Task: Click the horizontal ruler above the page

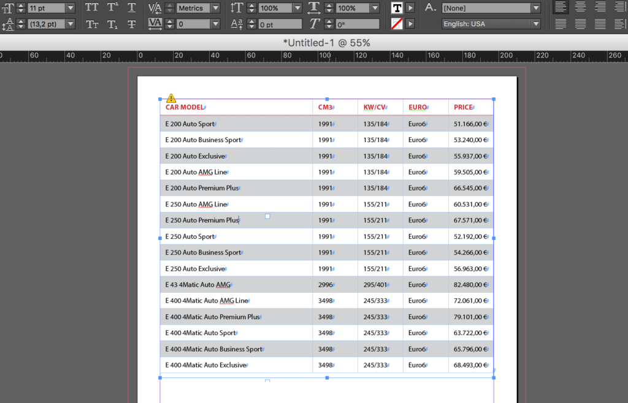Action: click(314, 56)
